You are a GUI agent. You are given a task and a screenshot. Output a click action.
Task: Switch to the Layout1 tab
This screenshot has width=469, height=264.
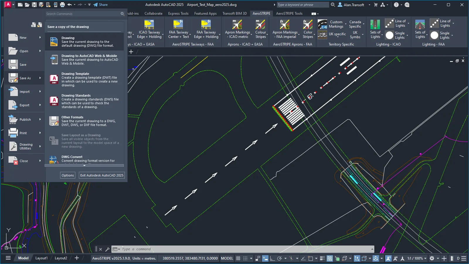point(41,258)
